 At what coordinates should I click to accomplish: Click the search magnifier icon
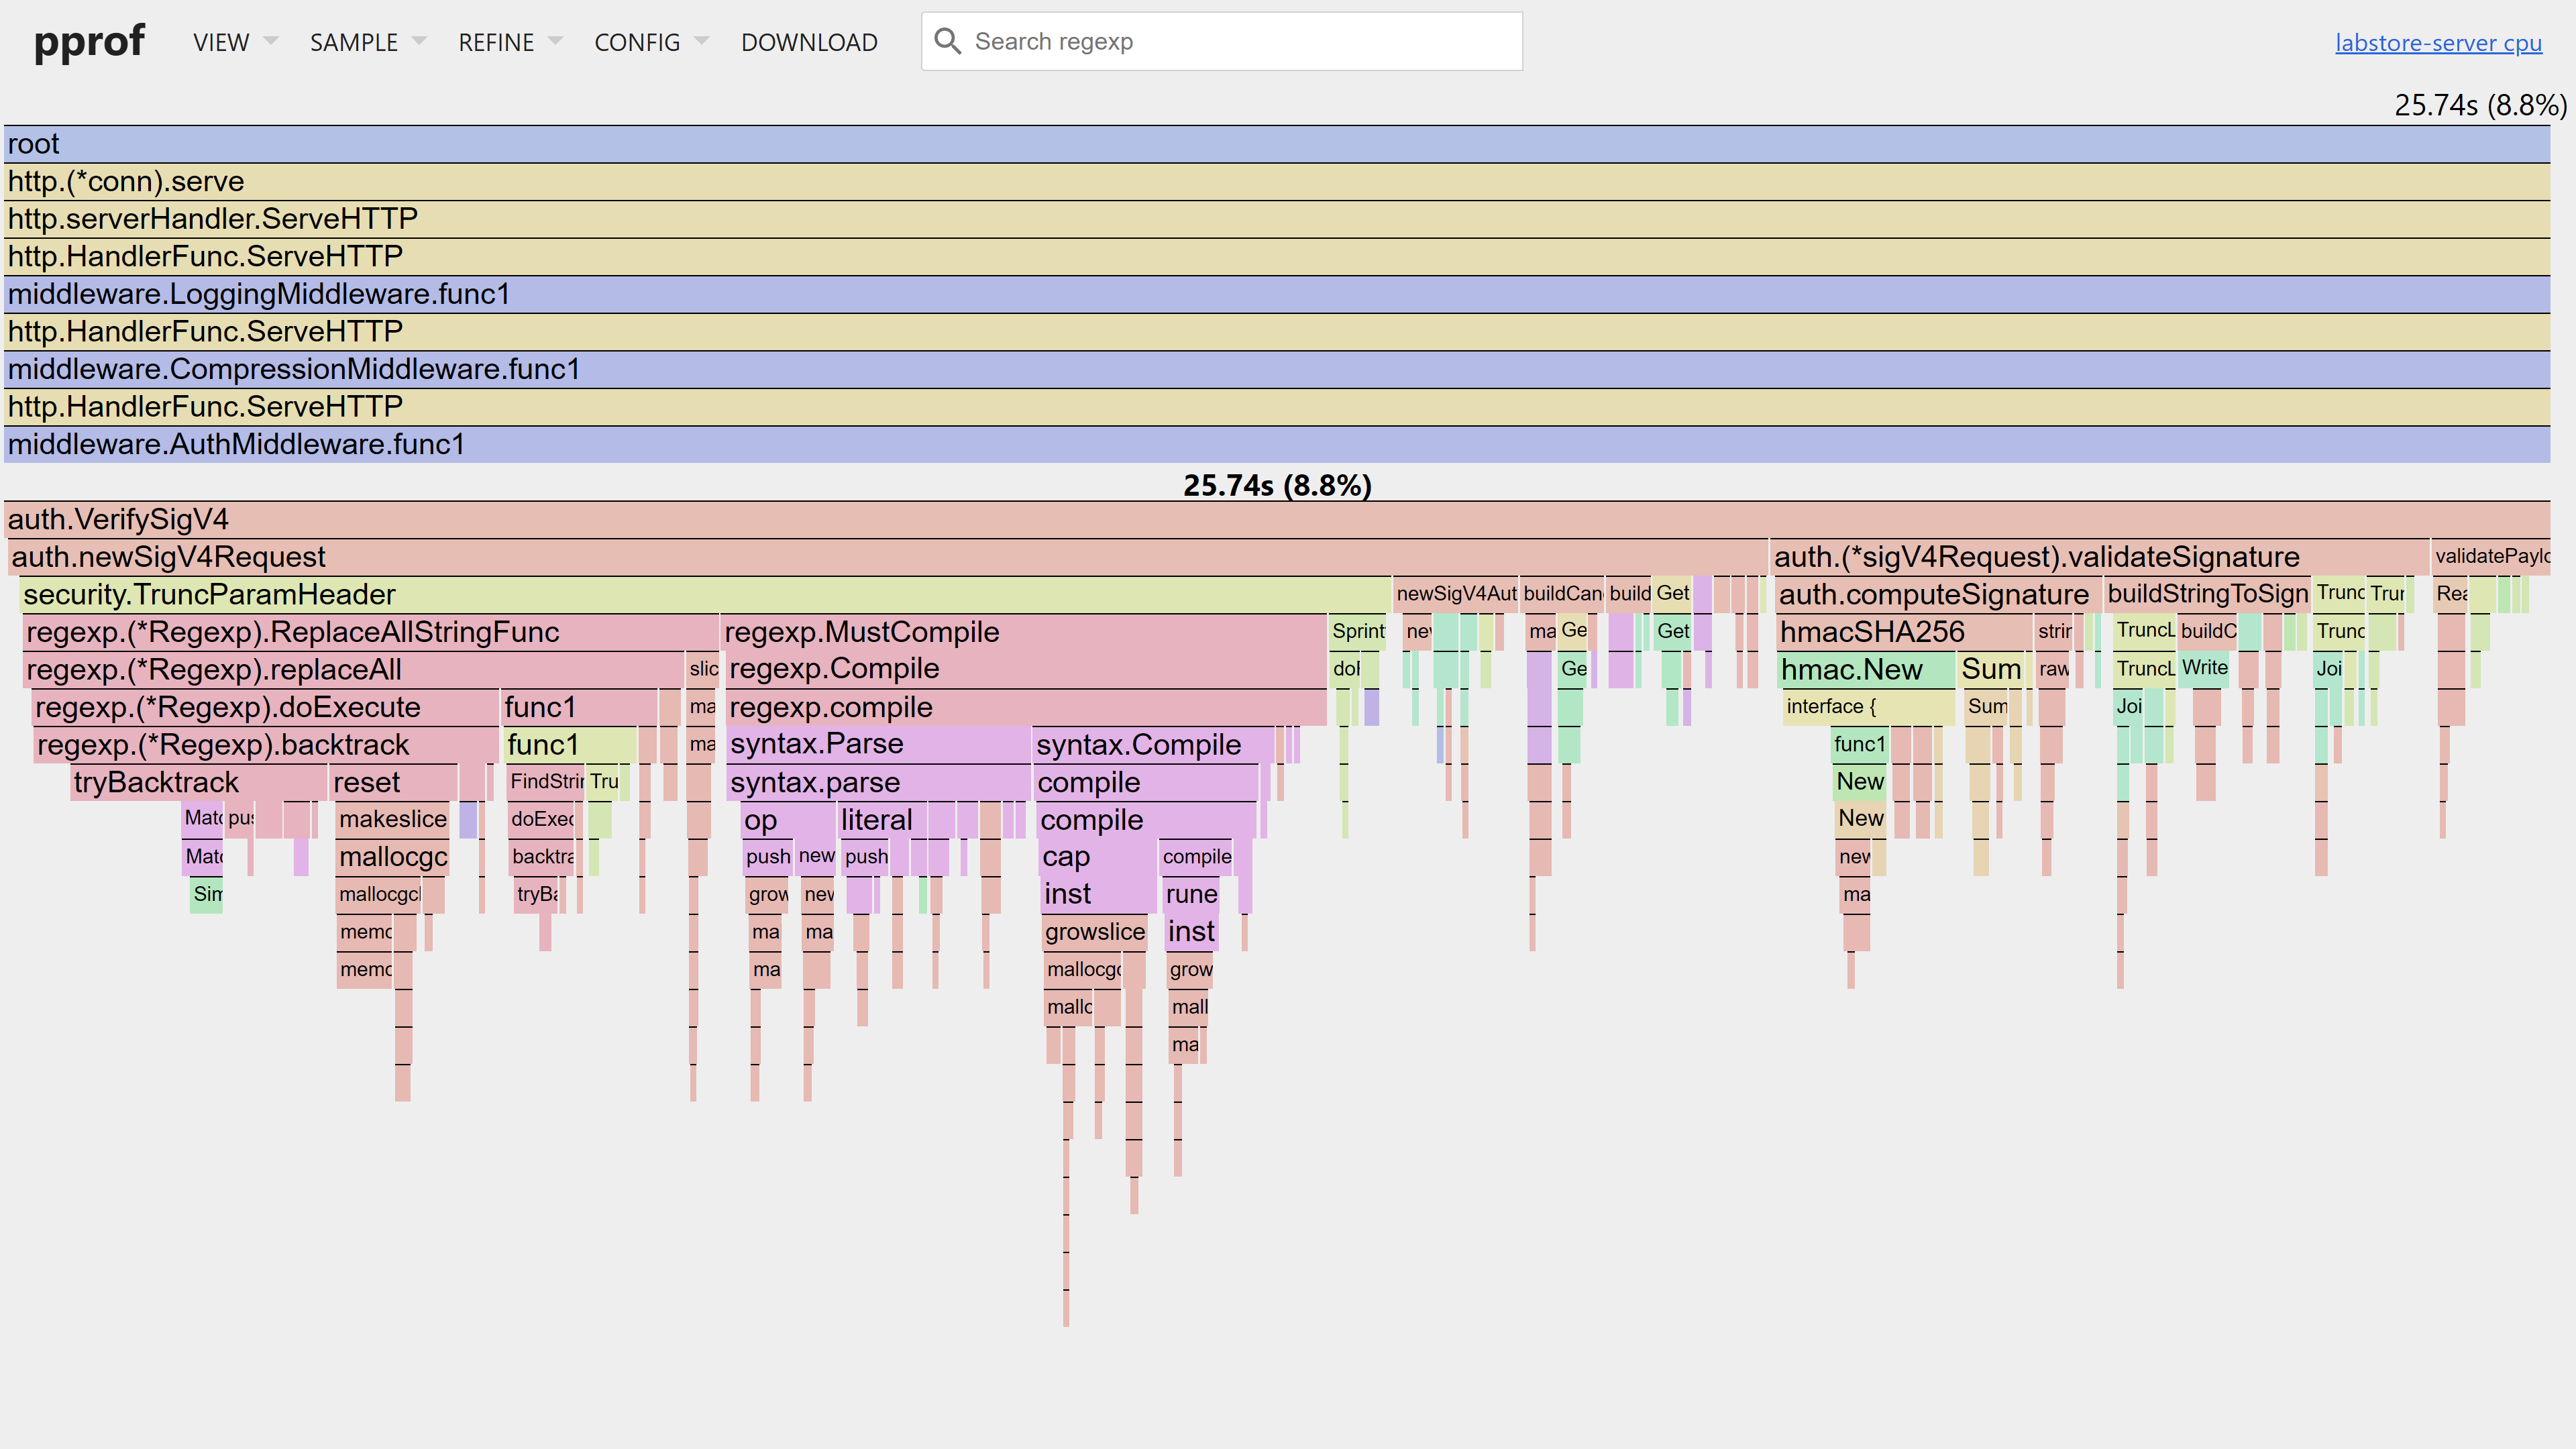[946, 41]
